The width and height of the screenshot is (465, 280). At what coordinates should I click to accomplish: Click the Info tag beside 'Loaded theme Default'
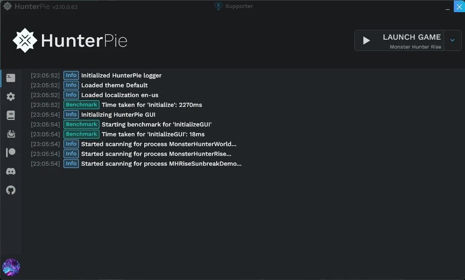[71, 85]
